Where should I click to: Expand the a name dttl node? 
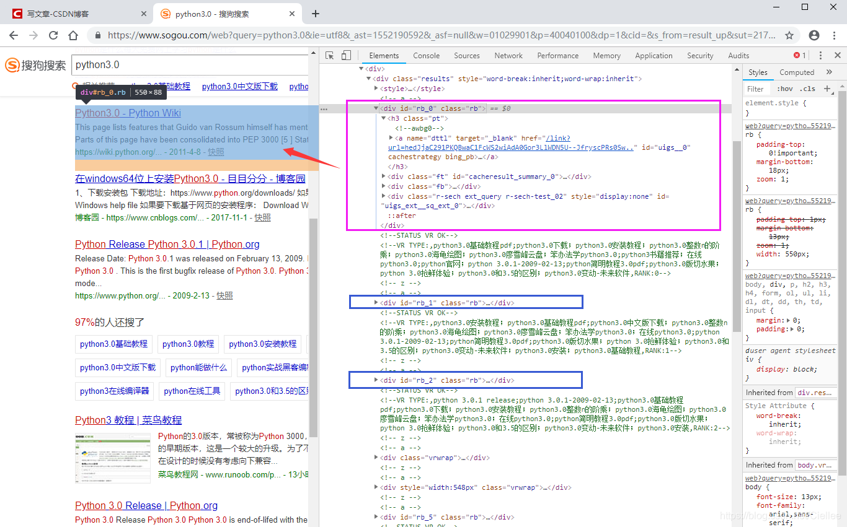click(391, 138)
